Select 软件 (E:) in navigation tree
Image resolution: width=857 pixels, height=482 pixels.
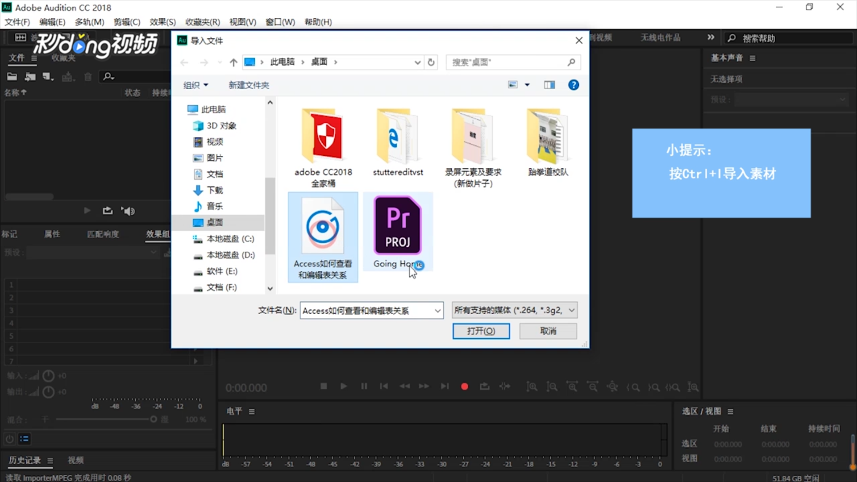coord(215,271)
